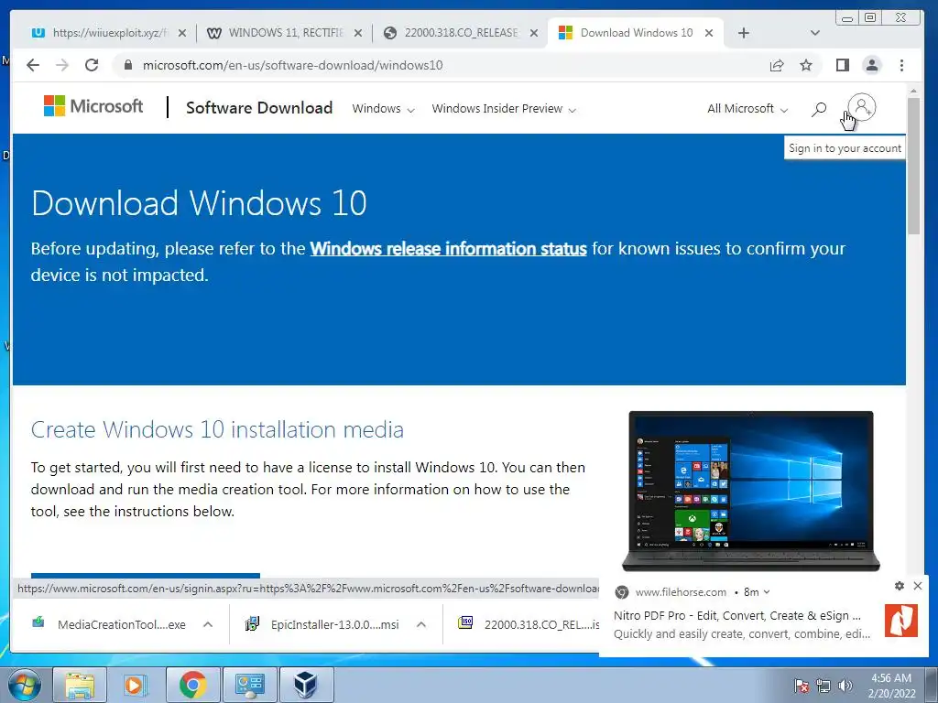Open Chrome profile avatar button
Image resolution: width=938 pixels, height=703 pixels.
tap(872, 65)
